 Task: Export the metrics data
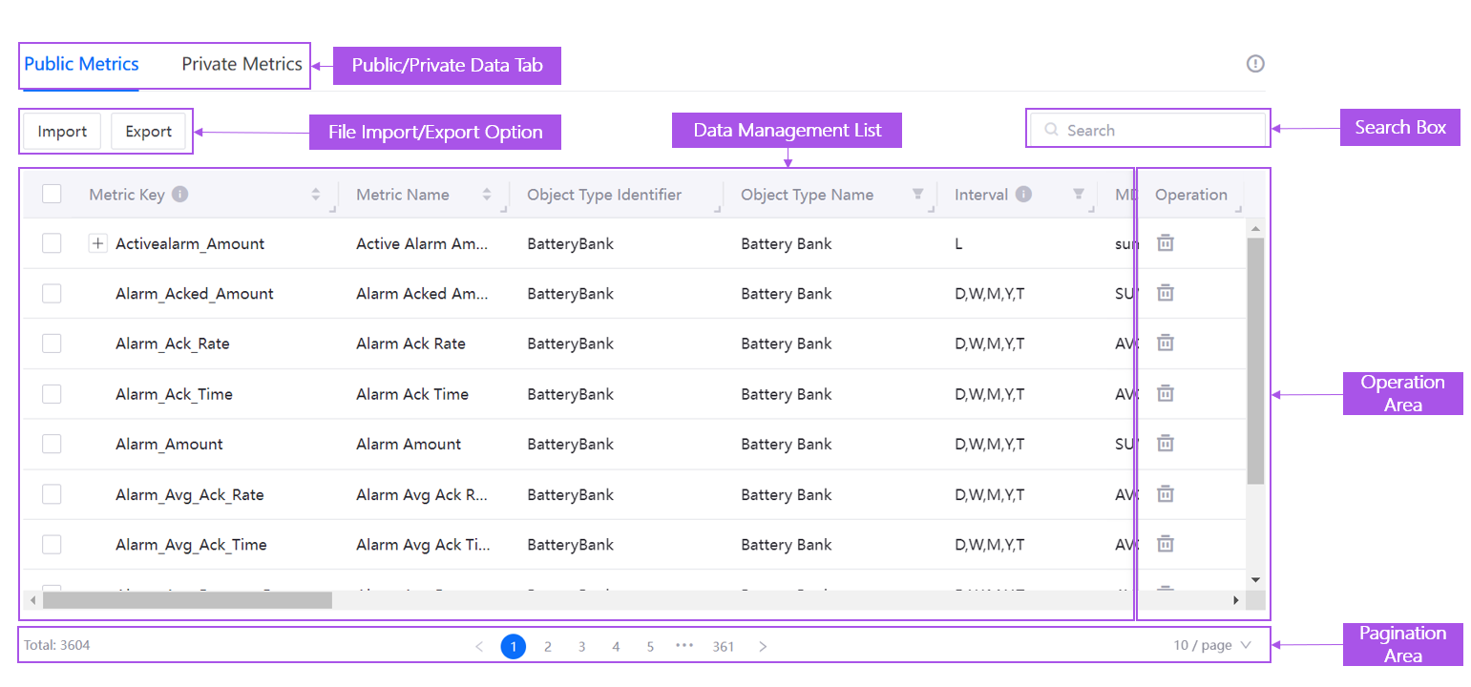point(149,131)
